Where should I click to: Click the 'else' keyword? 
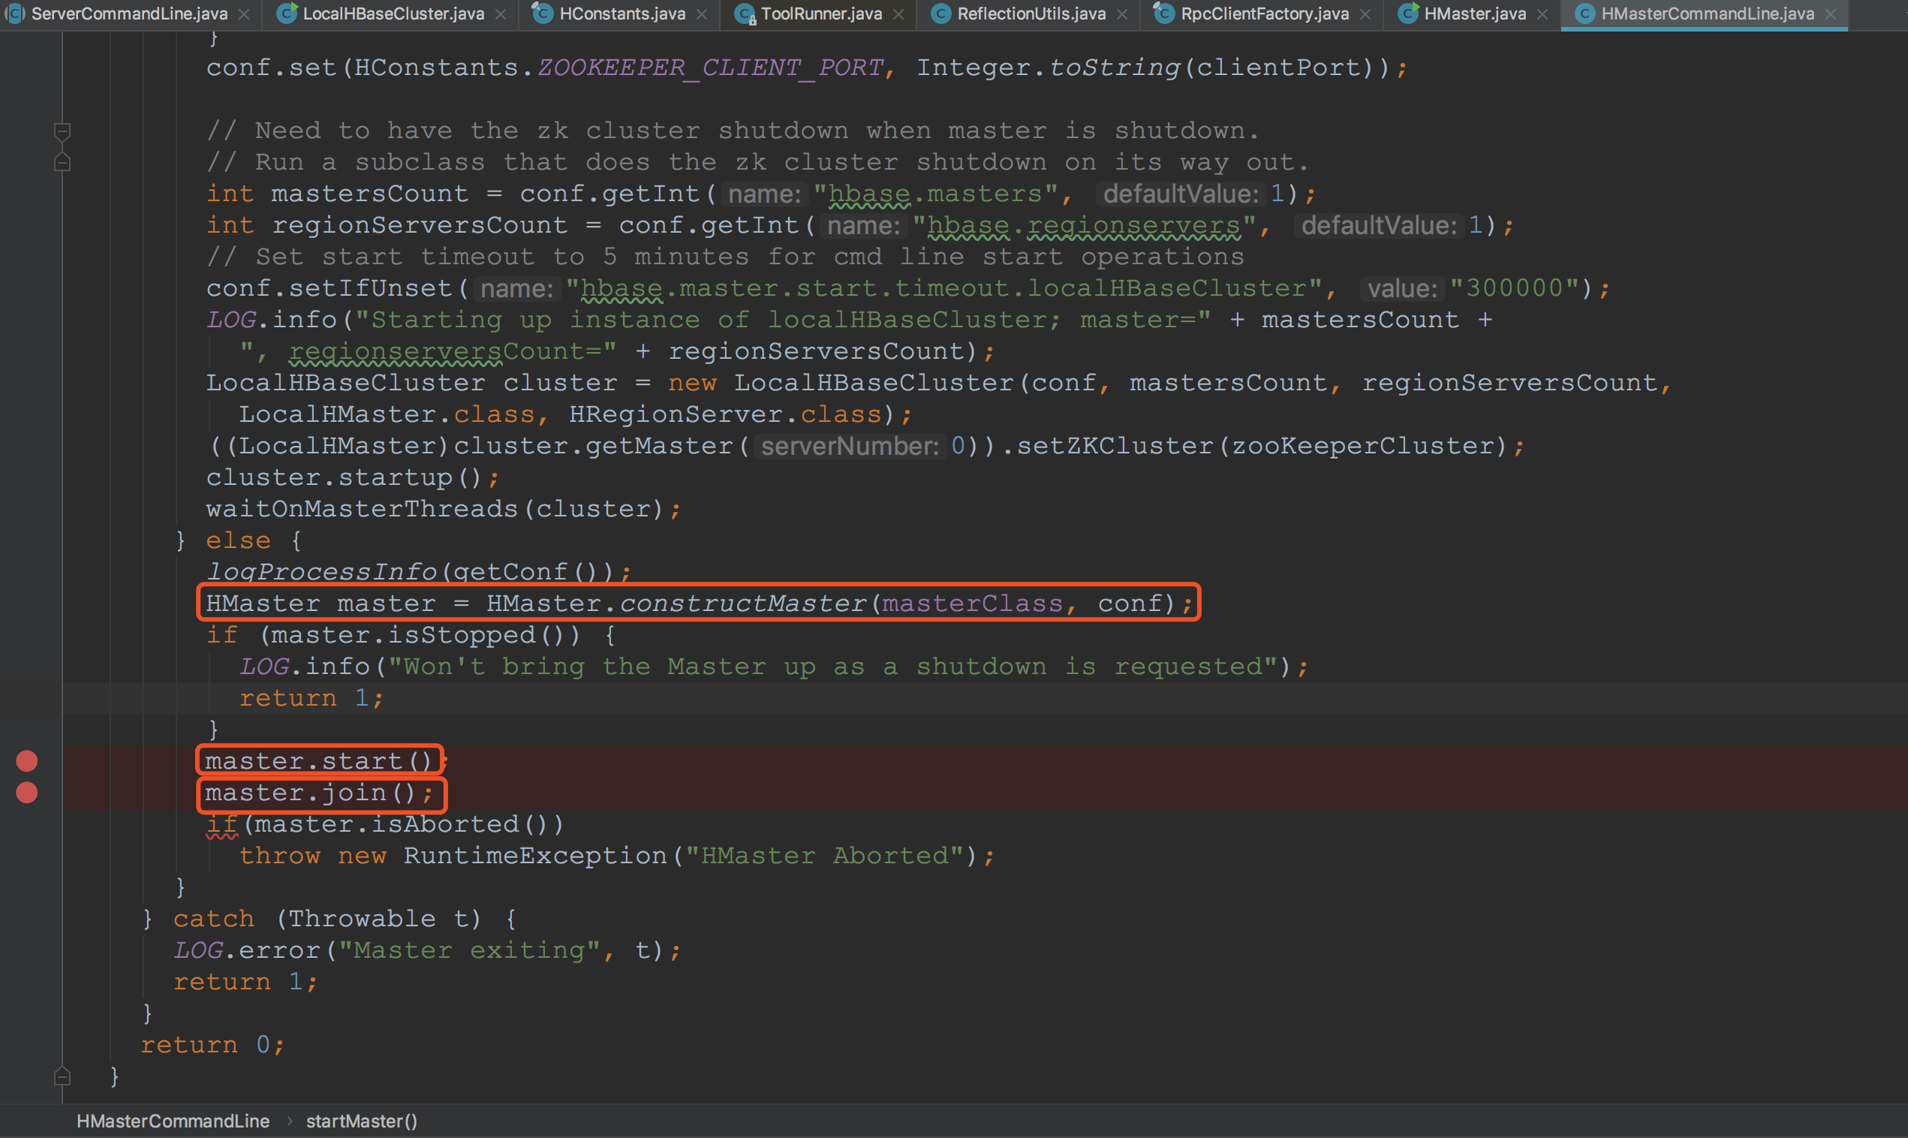(239, 540)
